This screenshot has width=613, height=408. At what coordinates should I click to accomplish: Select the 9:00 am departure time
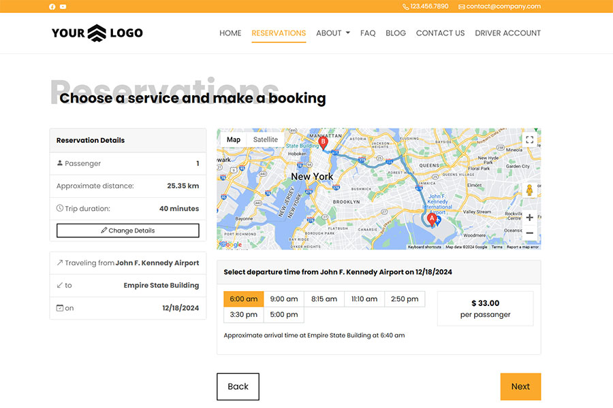(x=284, y=299)
